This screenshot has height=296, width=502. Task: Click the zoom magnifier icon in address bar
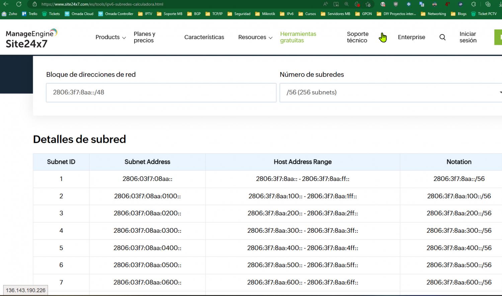point(346,4)
